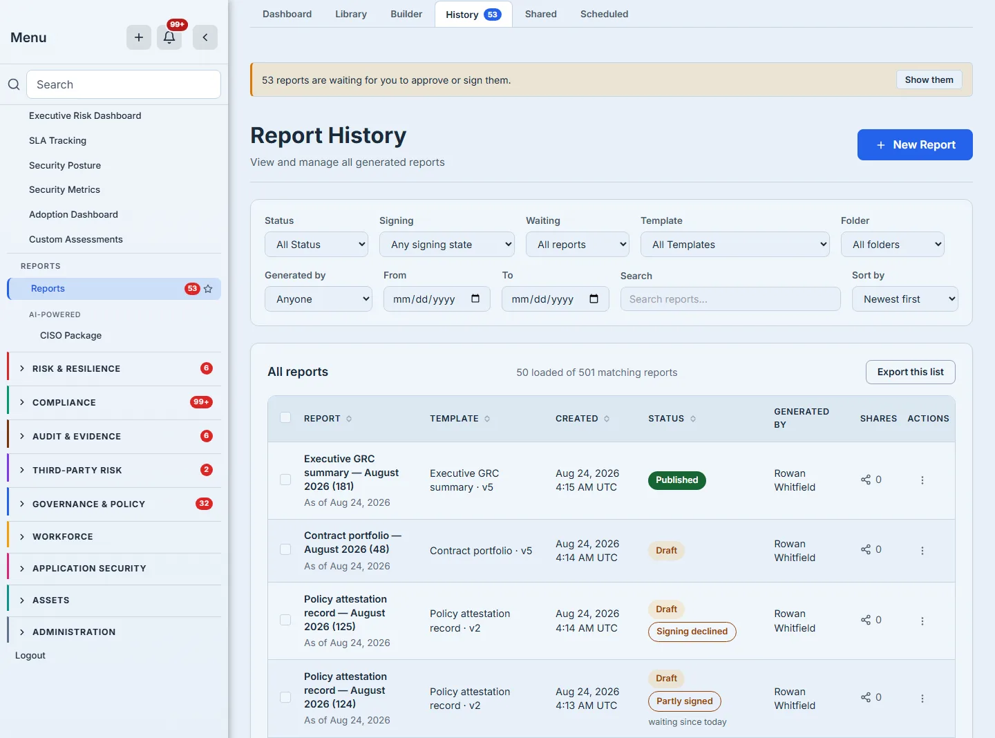Screen dimensions: 995x738
Task: Sort by REPORT column sort icon
Action: [x=349, y=419]
